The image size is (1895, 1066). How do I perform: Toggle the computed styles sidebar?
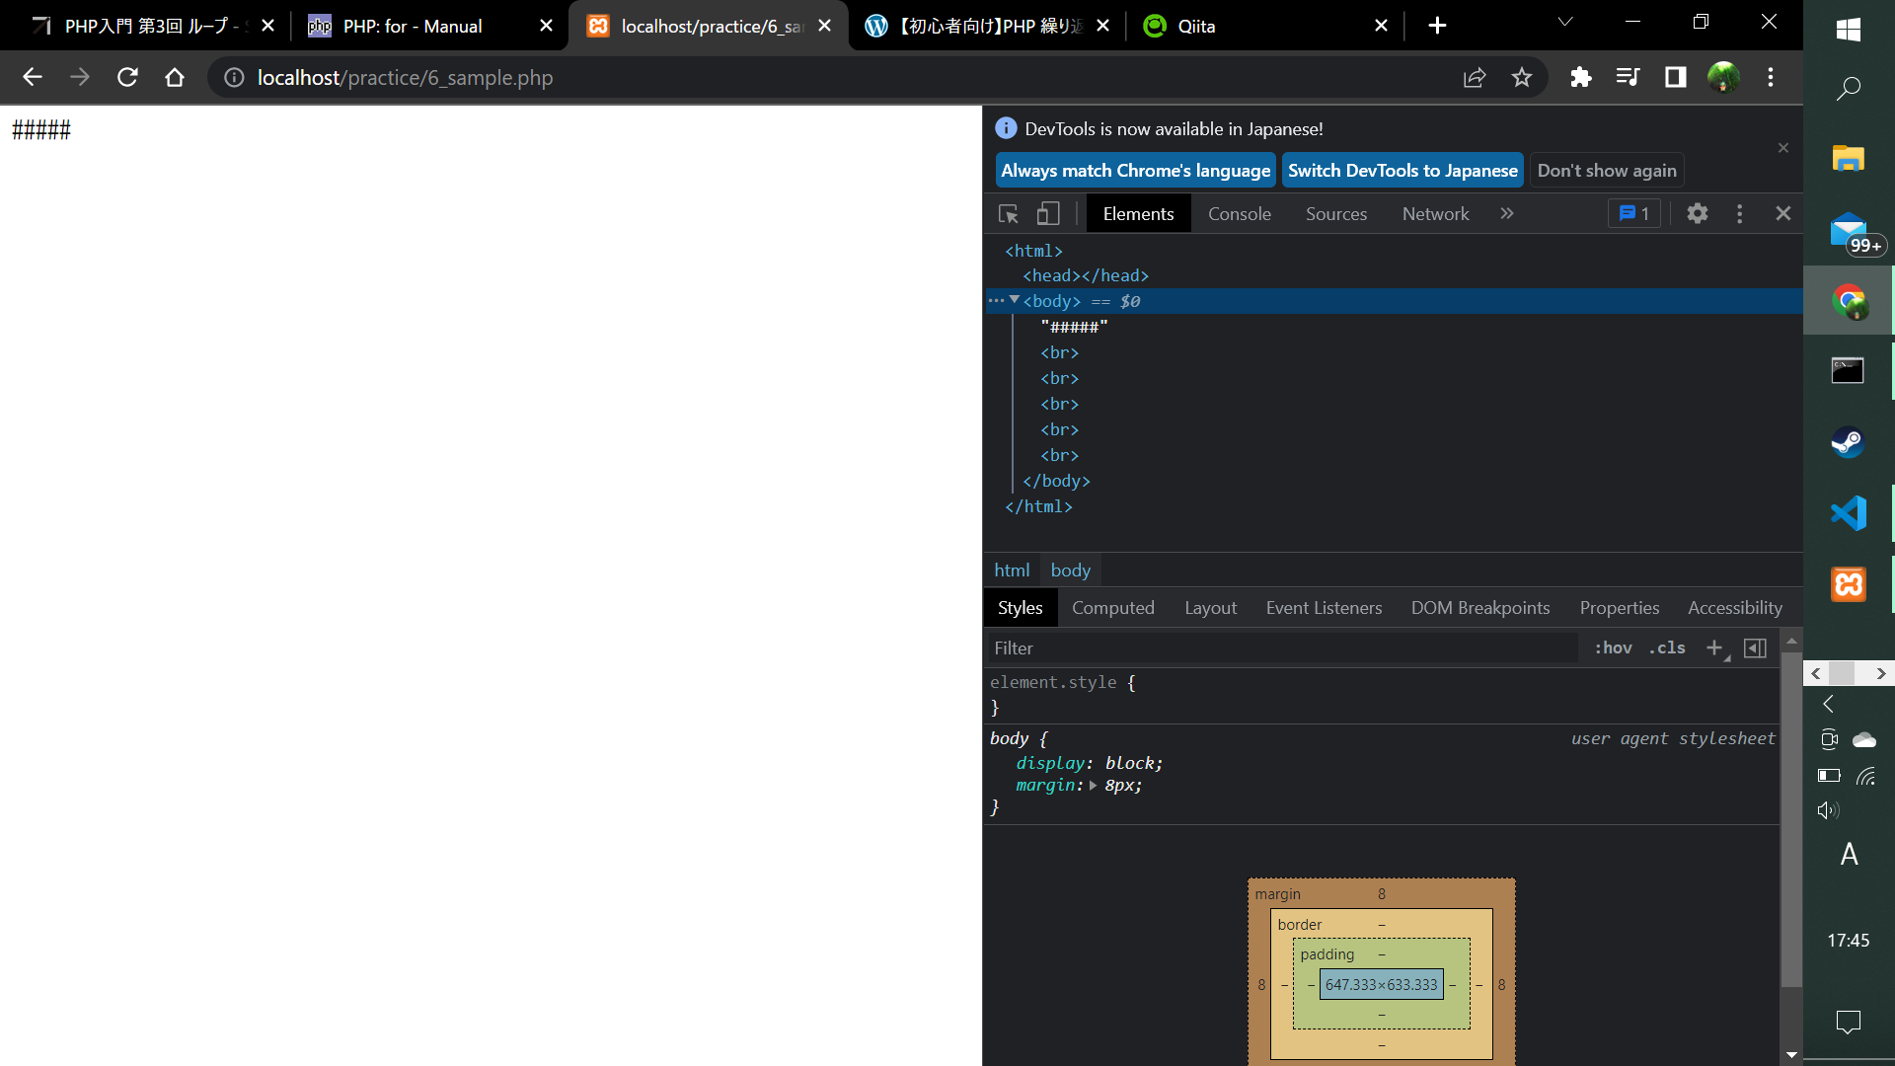1755,648
